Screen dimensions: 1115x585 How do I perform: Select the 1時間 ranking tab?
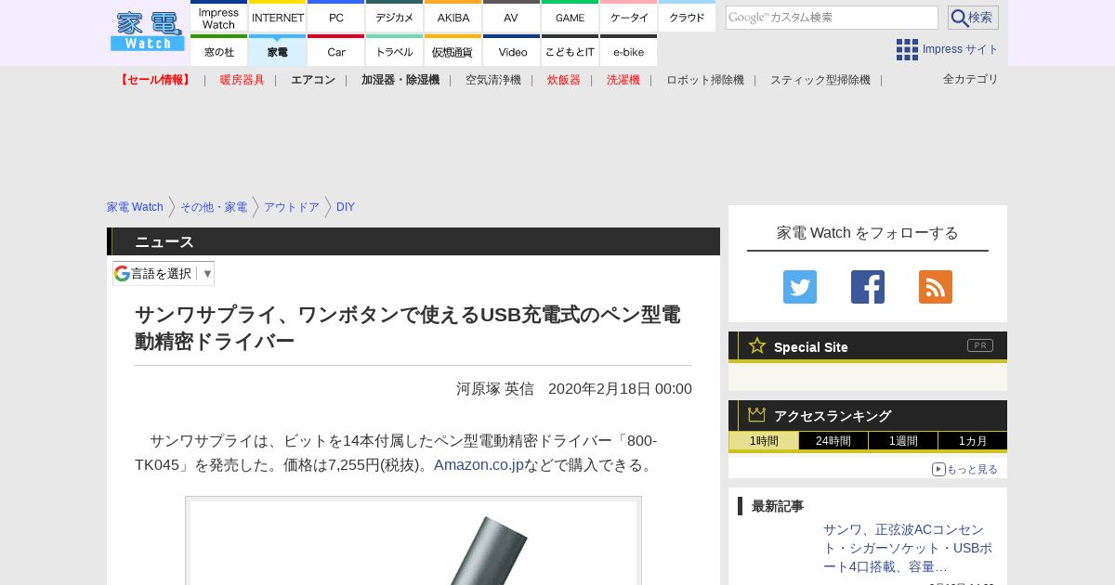[x=764, y=441]
